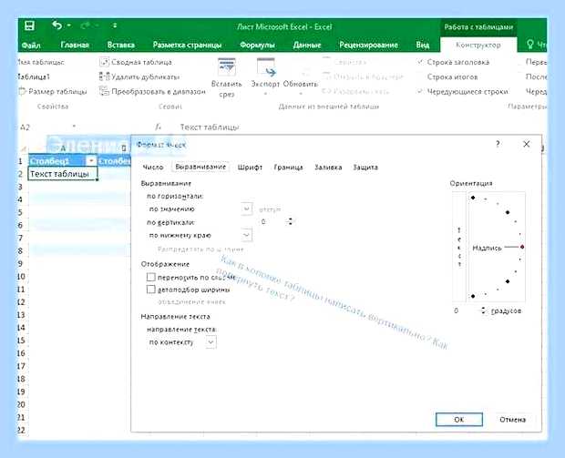Select the Конструктор tab
565x458 pixels.
click(478, 45)
